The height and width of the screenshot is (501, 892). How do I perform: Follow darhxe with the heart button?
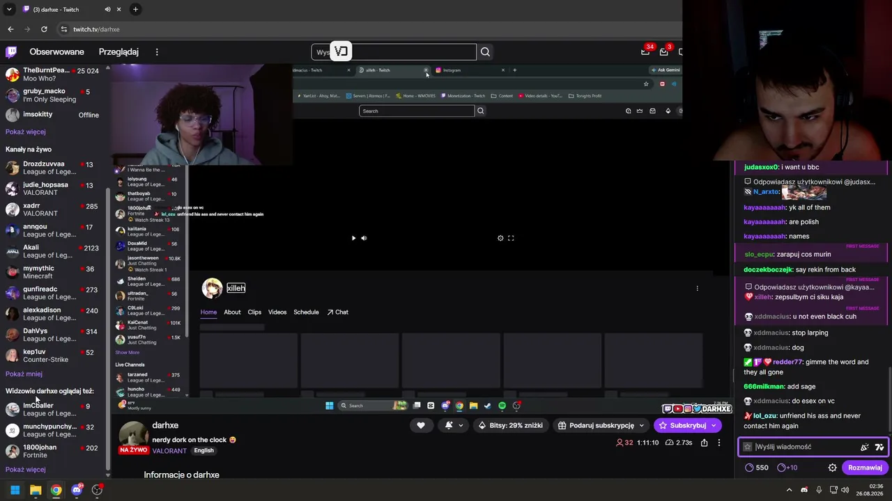pos(421,425)
